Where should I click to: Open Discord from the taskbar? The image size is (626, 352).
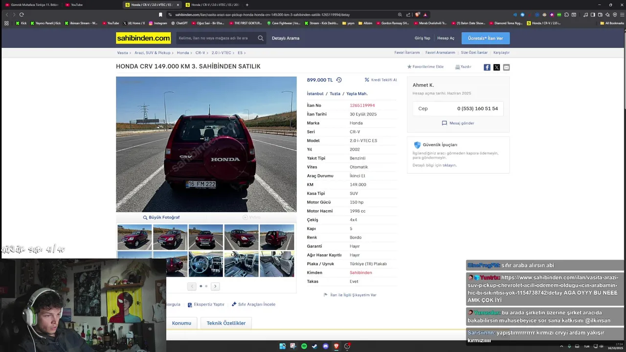click(x=325, y=346)
